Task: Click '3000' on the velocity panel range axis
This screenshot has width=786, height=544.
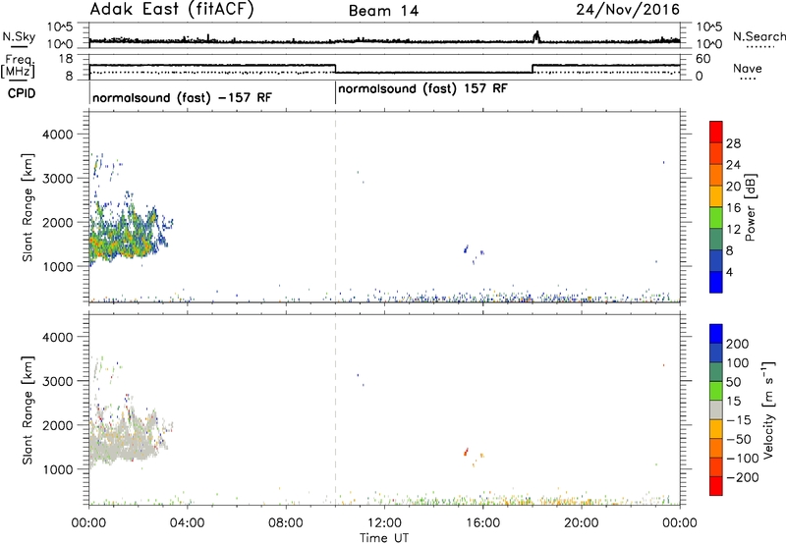Action: pos(58,381)
